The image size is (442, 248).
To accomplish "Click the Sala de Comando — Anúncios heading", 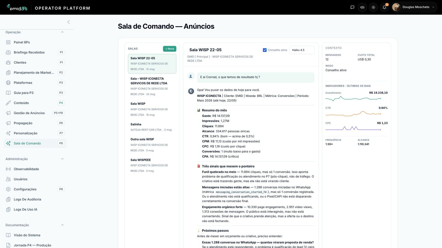I will pos(166,26).
